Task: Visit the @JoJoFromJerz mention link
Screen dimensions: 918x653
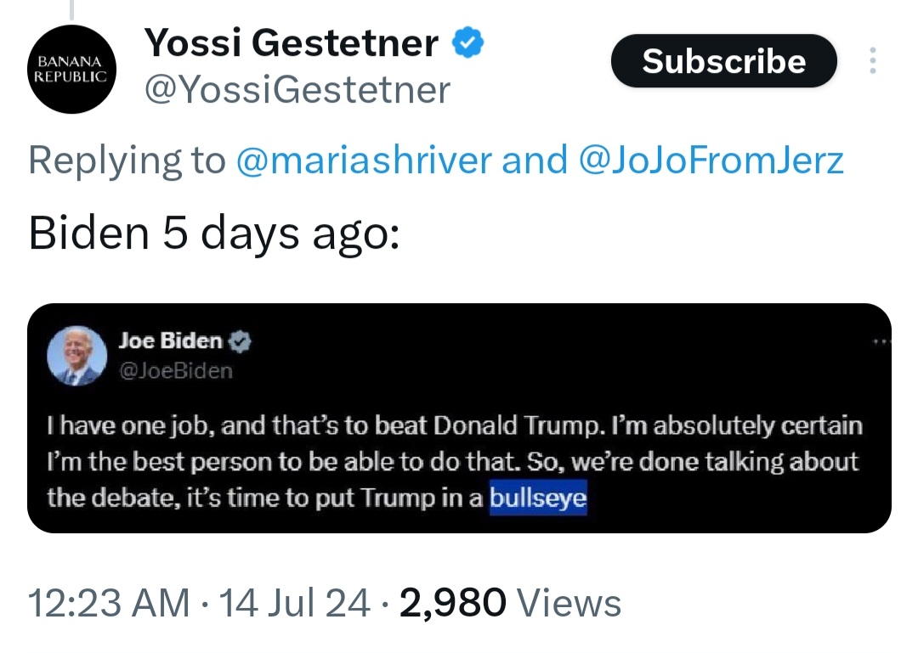Action: coord(711,160)
